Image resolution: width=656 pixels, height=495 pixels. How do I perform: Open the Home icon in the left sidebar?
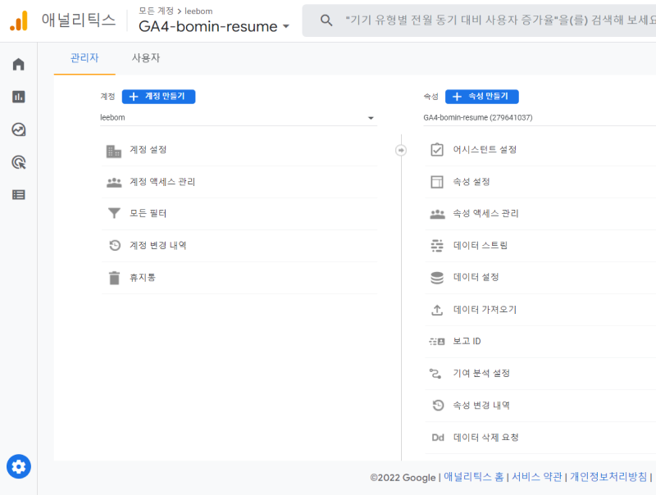tap(18, 65)
